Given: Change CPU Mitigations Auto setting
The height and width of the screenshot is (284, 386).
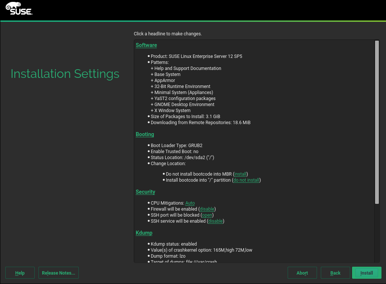Looking at the screenshot, I should point(190,203).
